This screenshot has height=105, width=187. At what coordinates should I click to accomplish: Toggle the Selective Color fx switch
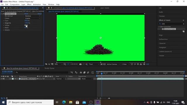[x=3, y=14]
